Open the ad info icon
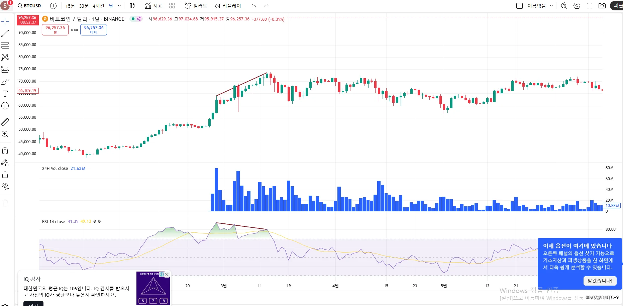623x306 pixels. point(162,274)
